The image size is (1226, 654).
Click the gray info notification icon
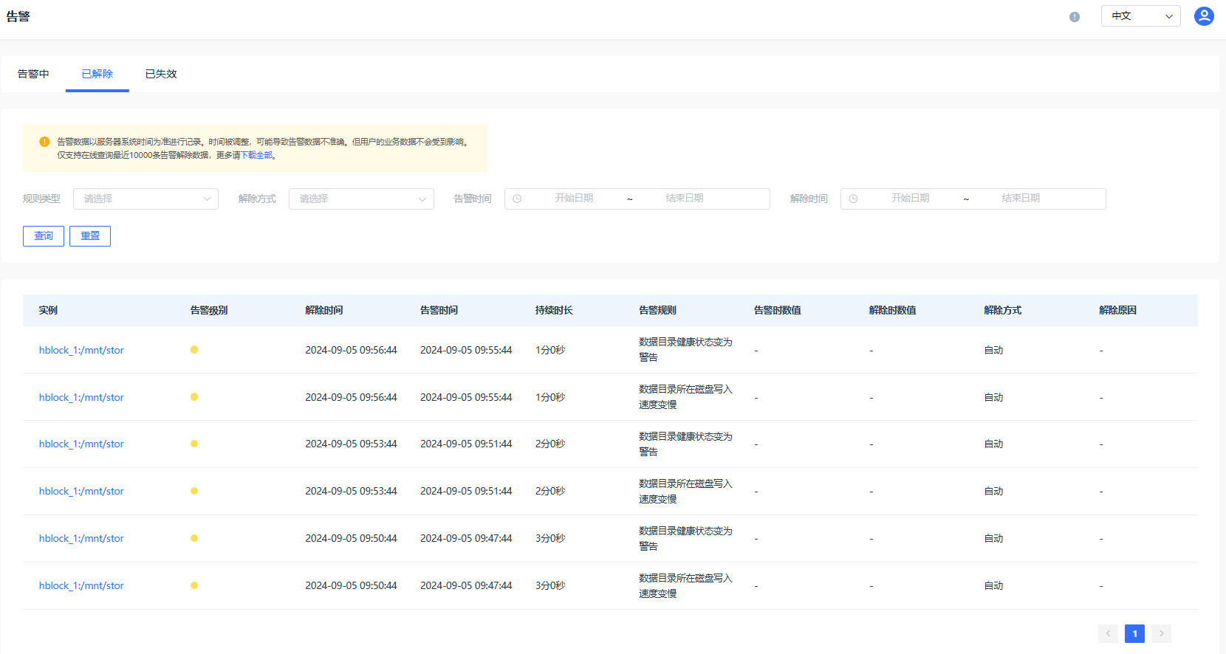1075,17
